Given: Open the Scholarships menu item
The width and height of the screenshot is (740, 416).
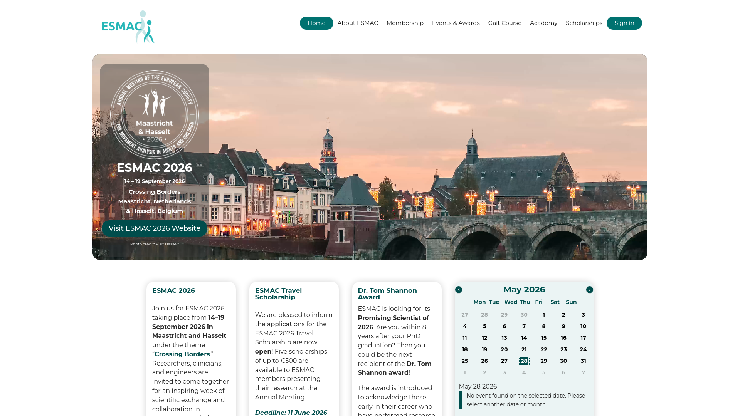Looking at the screenshot, I should [x=584, y=23].
